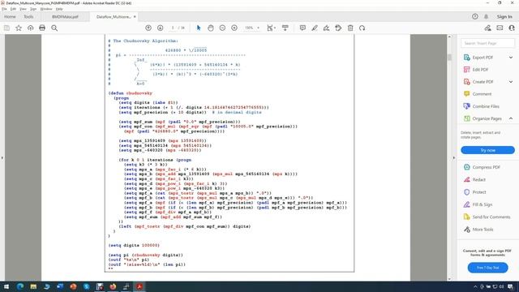
Task: Select the stamp tool icon
Action: [338, 28]
